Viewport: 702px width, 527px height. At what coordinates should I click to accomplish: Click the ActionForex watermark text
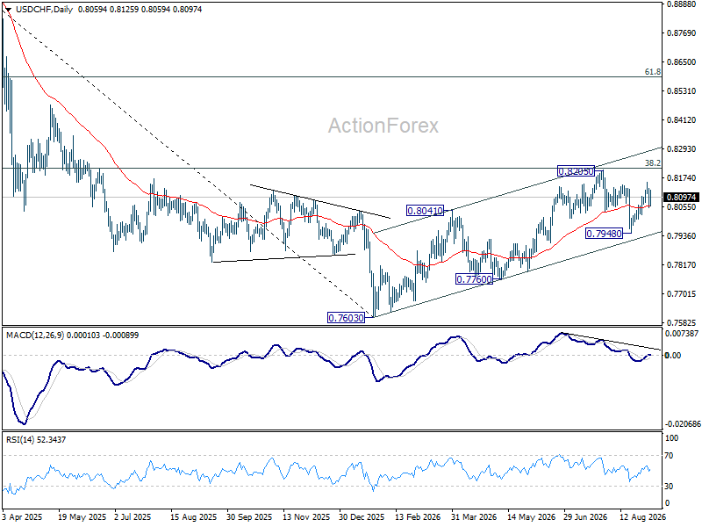(x=383, y=126)
